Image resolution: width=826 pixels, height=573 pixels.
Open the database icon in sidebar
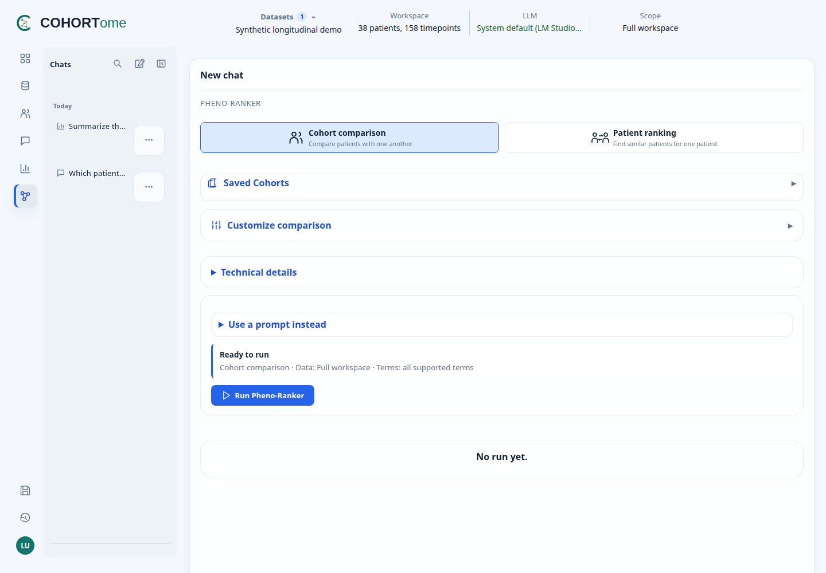coord(25,86)
